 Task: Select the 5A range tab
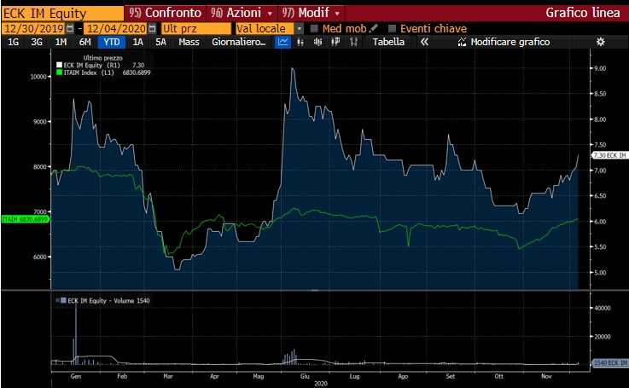(x=160, y=42)
